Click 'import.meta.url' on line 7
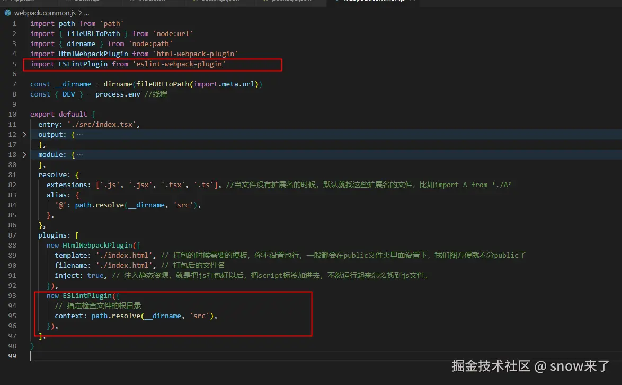The image size is (622, 385). coord(224,84)
